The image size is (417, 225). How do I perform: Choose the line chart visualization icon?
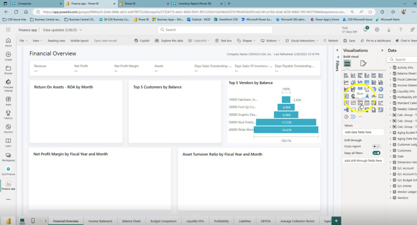pyautogui.click(x=346, y=82)
